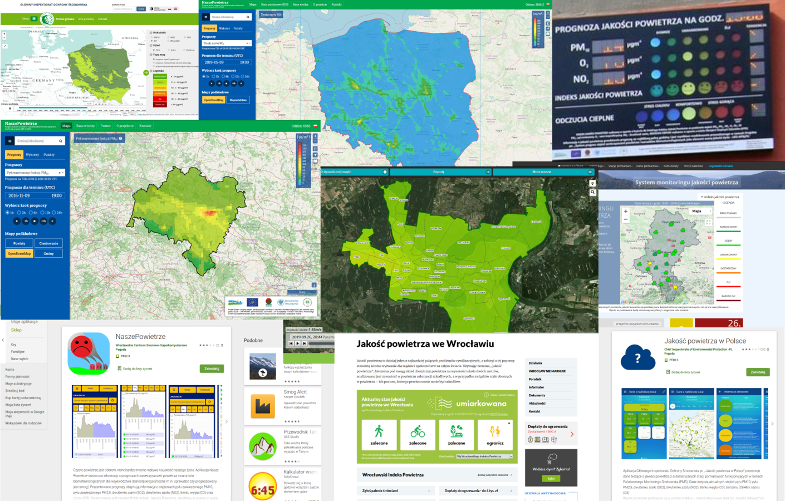Screen dimensions: 785x501
Task: Jump to first forecast step in PM10 panel
Action: pyautogui.click(x=17, y=221)
